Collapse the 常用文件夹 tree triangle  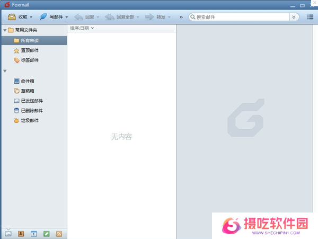coord(5,30)
